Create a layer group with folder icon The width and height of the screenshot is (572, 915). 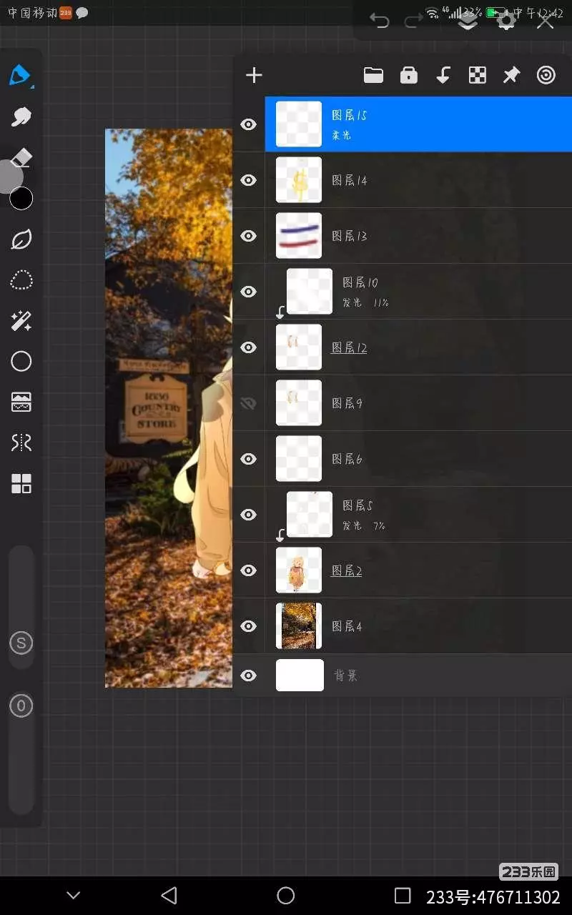point(373,76)
